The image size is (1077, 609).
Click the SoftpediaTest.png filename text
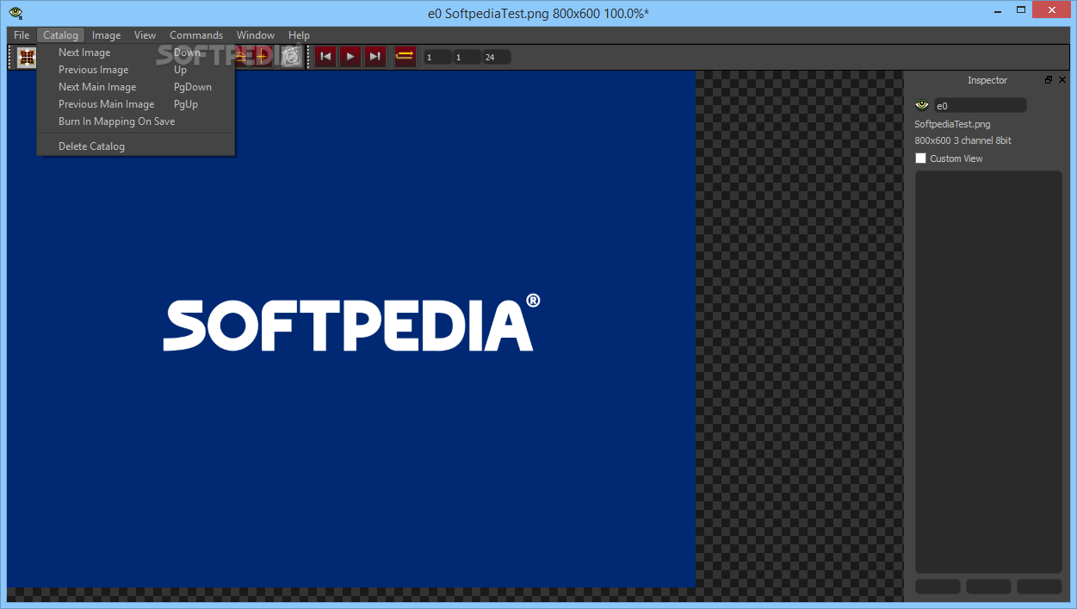coord(952,124)
